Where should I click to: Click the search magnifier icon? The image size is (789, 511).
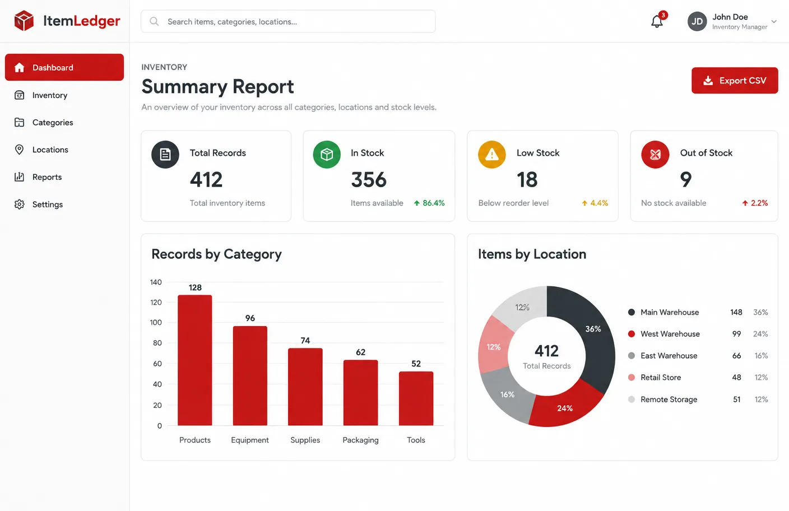tap(154, 21)
